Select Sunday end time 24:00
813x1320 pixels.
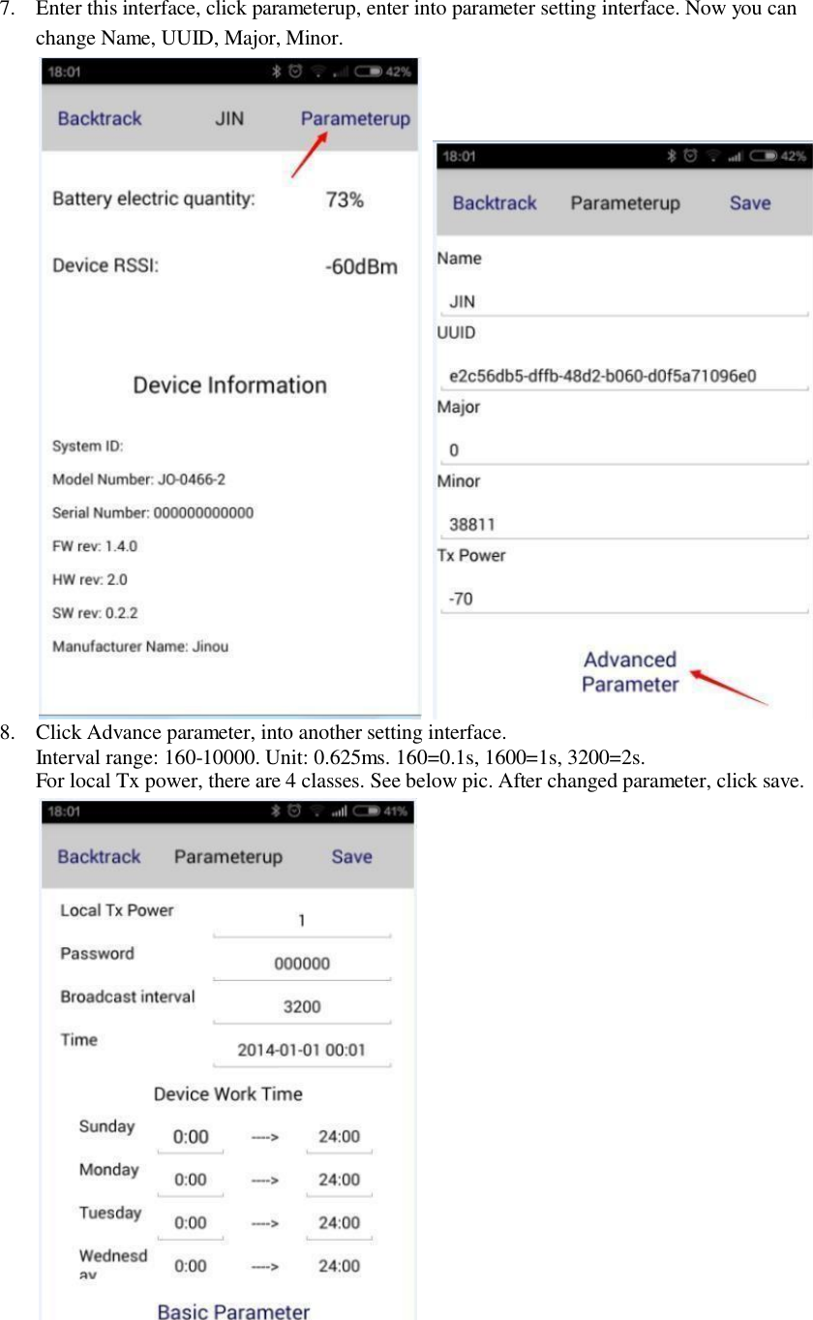tap(339, 1137)
